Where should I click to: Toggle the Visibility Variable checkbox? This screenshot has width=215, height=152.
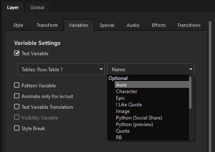click(x=17, y=117)
